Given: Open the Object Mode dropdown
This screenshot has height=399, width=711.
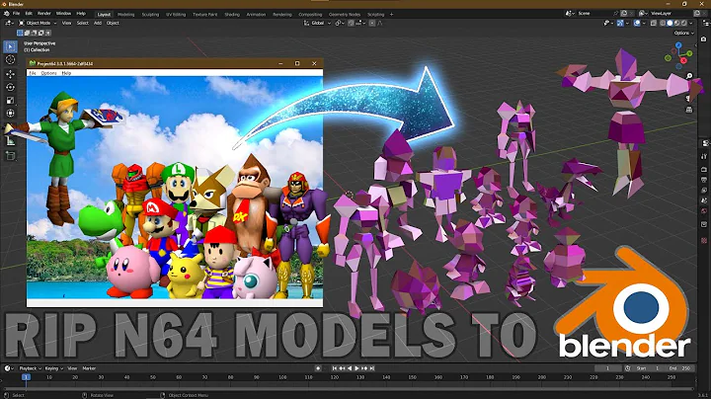Looking at the screenshot, I should coord(39,23).
